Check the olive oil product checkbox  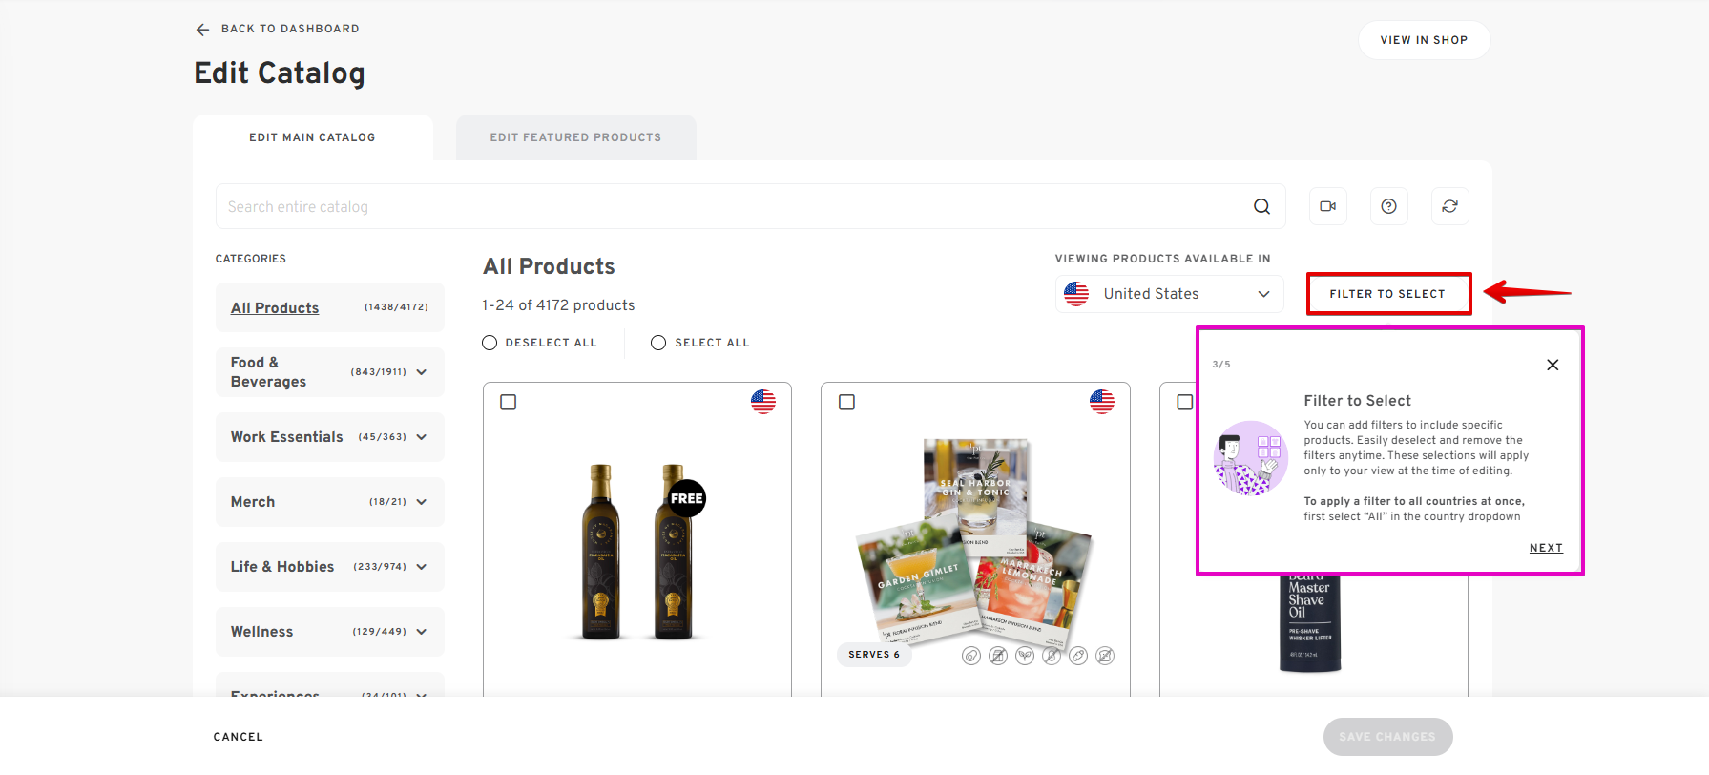coord(509,403)
